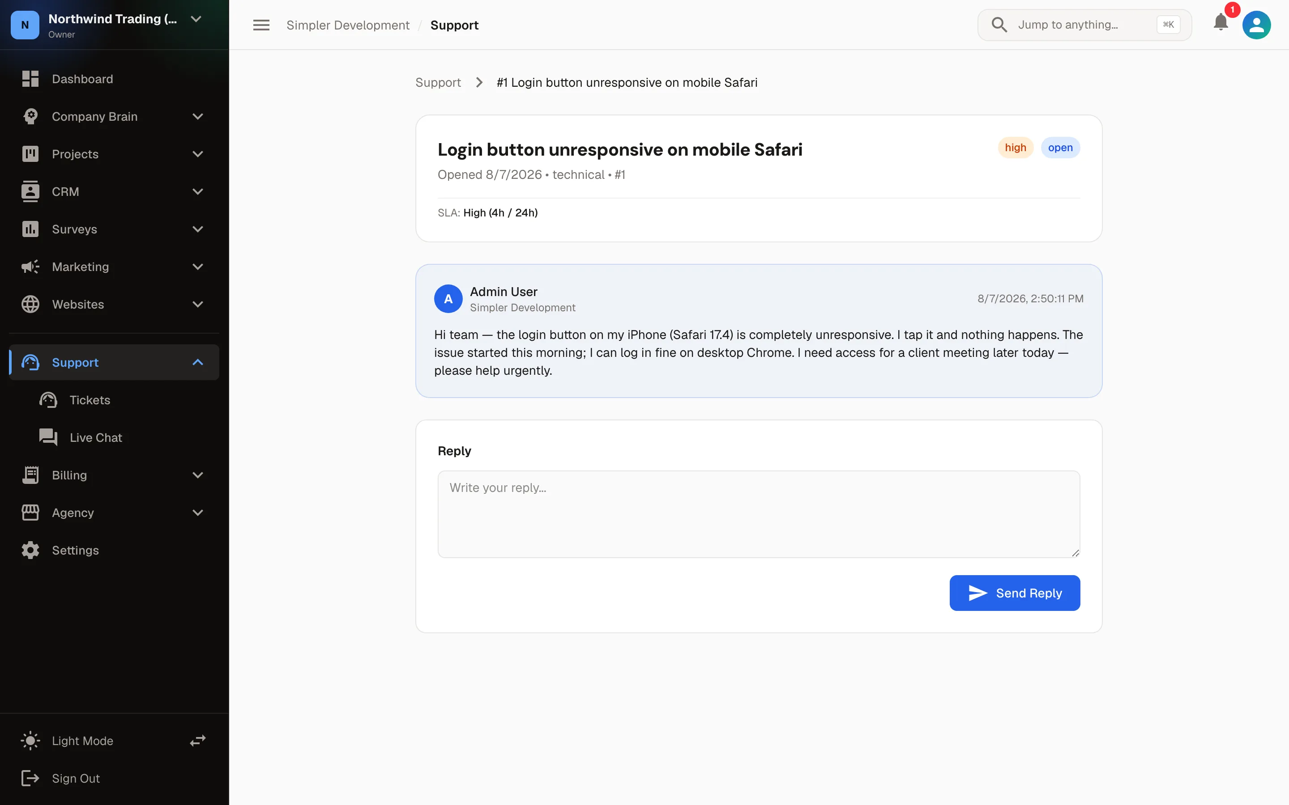Screen dimensions: 1289x805
Task: Click the Hi team message body text
Action: tap(759, 352)
